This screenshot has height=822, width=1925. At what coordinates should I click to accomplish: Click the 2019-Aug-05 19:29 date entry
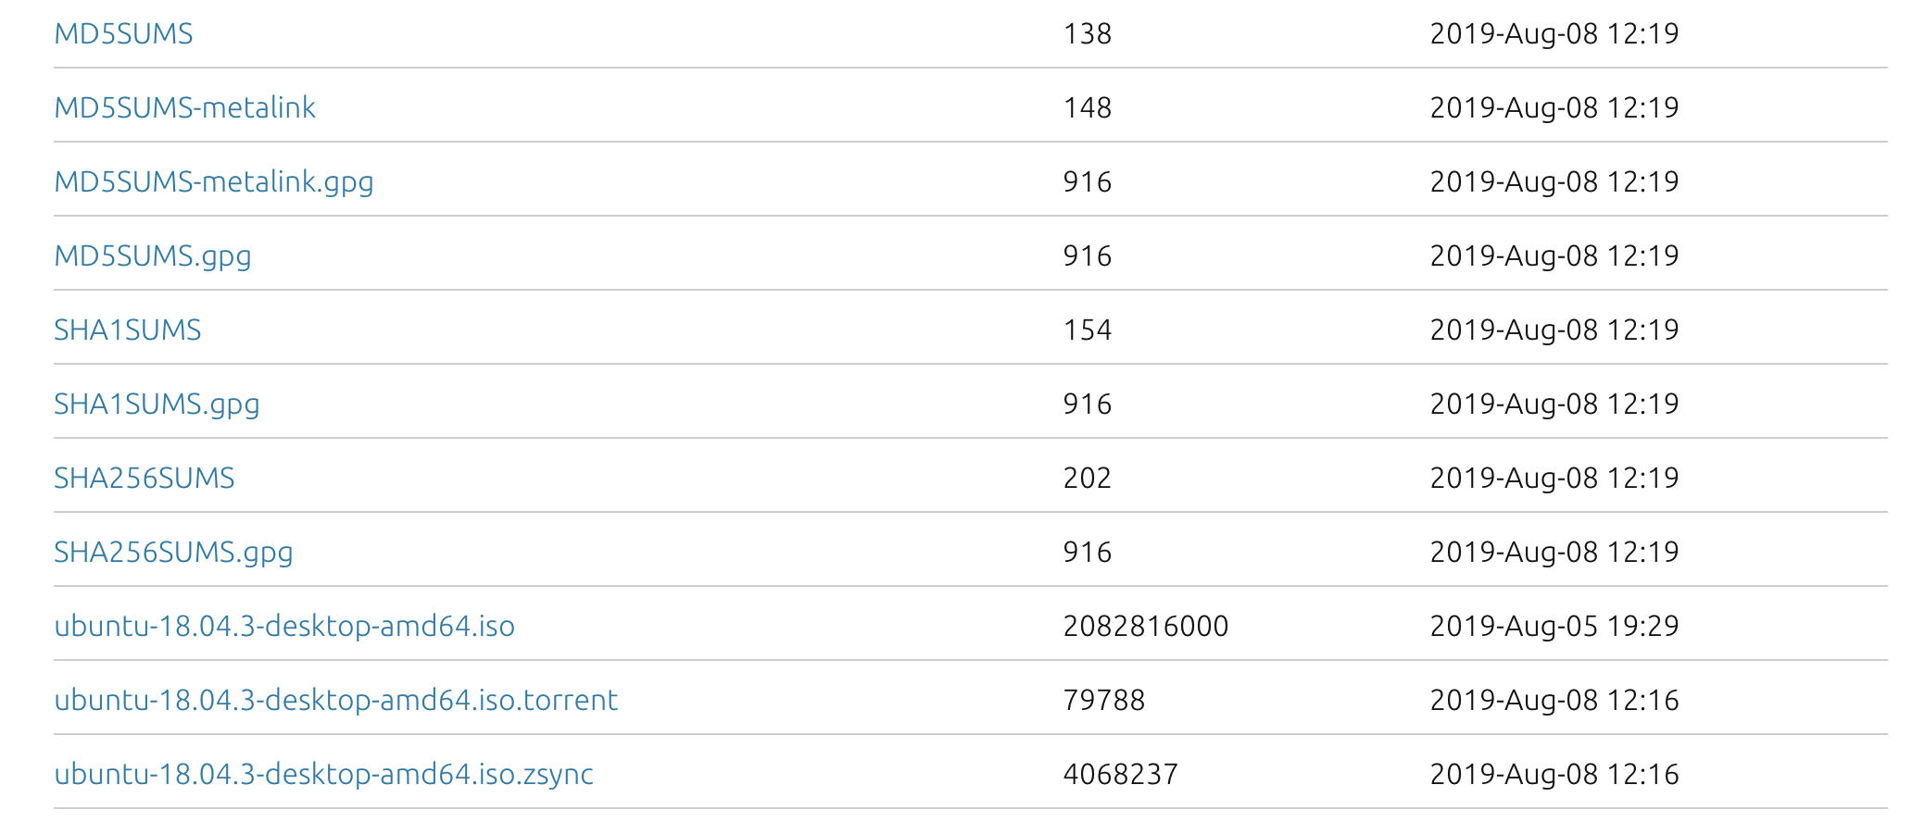1554,627
